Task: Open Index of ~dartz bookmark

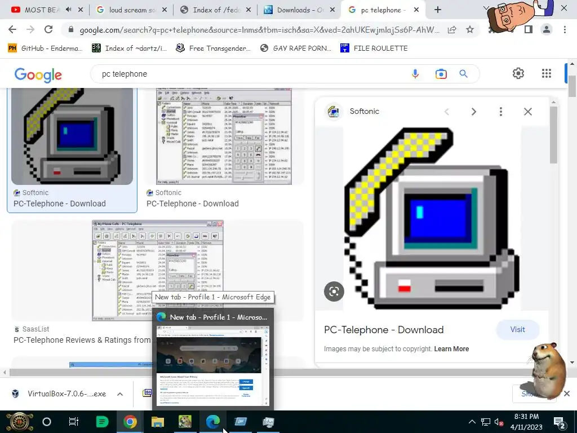Action: (130, 48)
